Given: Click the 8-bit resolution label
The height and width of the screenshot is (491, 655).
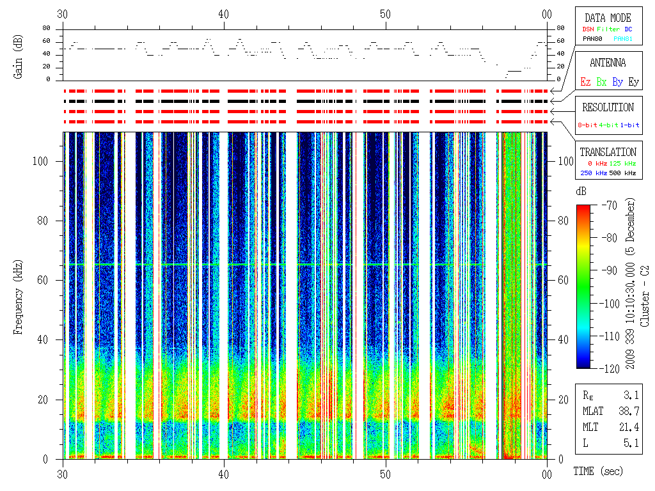Looking at the screenshot, I should pos(588,125).
